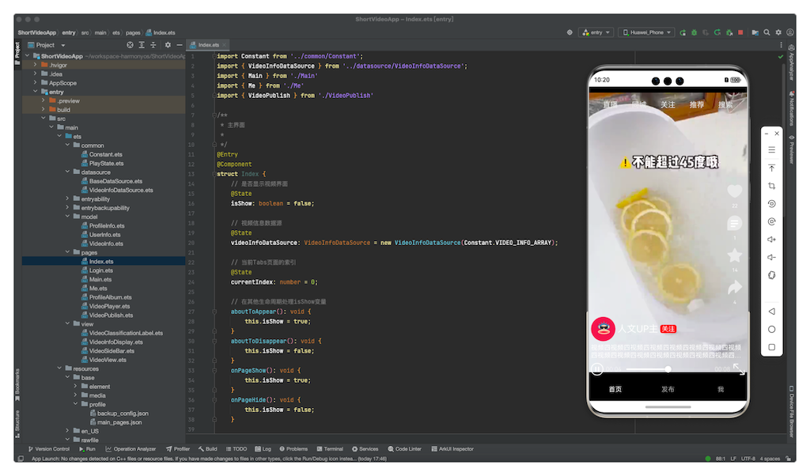Image resolution: width=810 pixels, height=476 pixels.
Task: Tap the video fullscreen expand icon
Action: 740,369
